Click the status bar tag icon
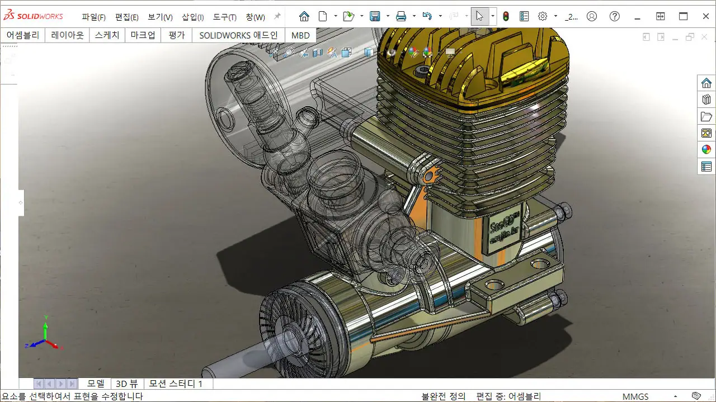716x402 pixels. tap(696, 396)
